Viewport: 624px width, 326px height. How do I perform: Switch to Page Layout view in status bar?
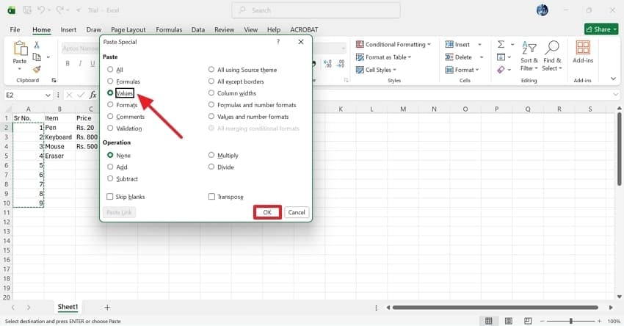click(508, 321)
